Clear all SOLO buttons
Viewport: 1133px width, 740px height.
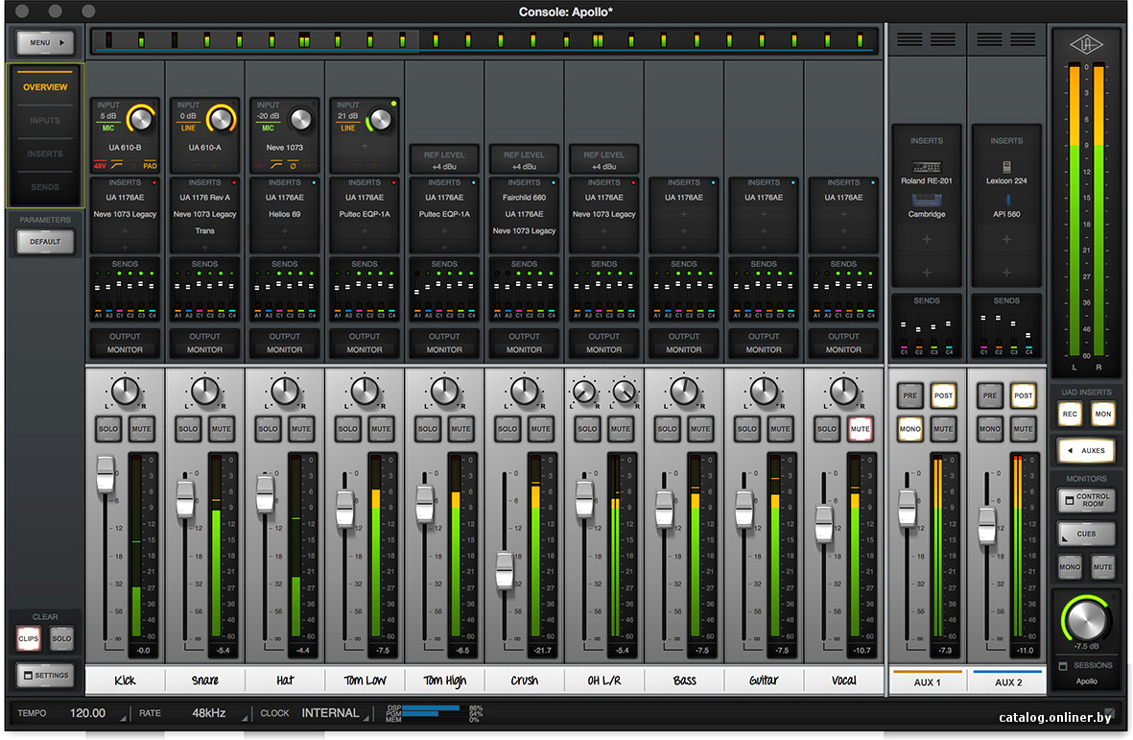click(61, 639)
